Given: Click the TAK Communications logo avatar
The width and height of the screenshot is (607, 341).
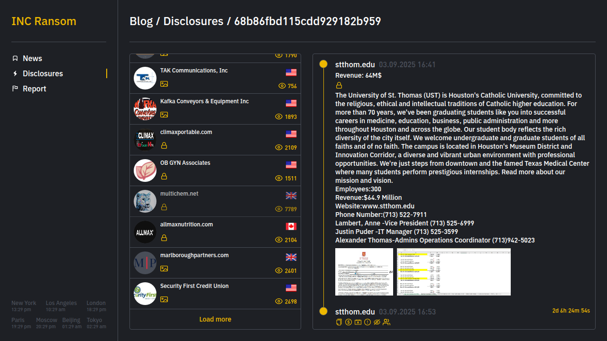Looking at the screenshot, I should (x=145, y=78).
